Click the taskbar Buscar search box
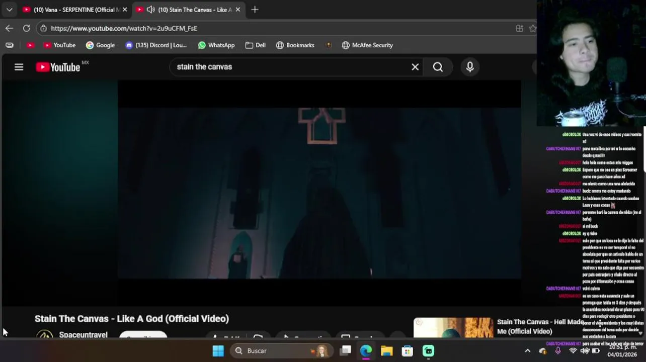This screenshot has width=646, height=362. click(x=282, y=350)
